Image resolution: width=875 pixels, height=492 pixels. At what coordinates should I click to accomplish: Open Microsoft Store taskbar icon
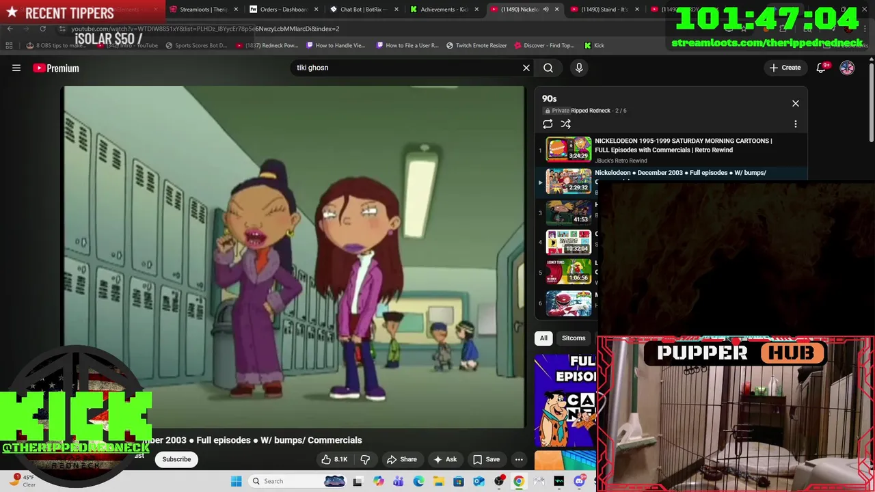pyautogui.click(x=459, y=481)
